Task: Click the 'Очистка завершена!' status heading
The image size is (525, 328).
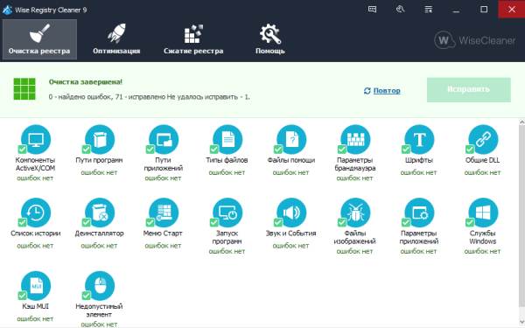Action: (x=86, y=81)
